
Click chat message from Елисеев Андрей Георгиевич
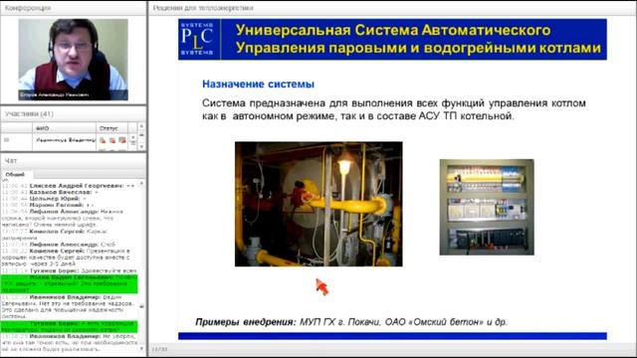click(69, 186)
